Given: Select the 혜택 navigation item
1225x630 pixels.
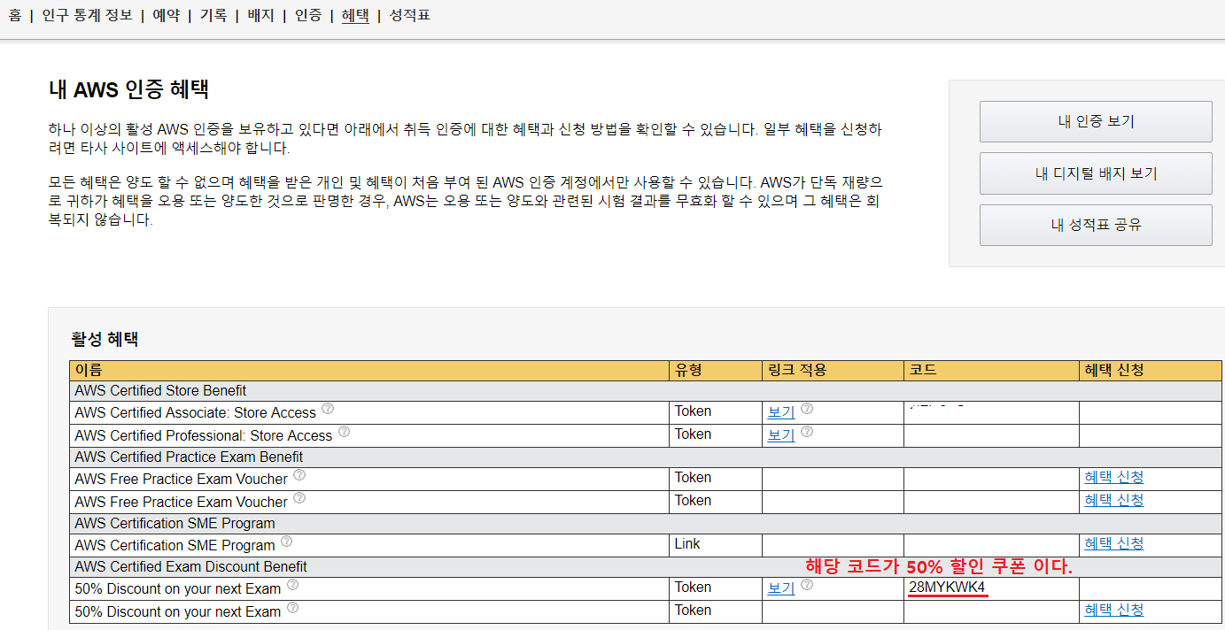Looking at the screenshot, I should (x=355, y=15).
